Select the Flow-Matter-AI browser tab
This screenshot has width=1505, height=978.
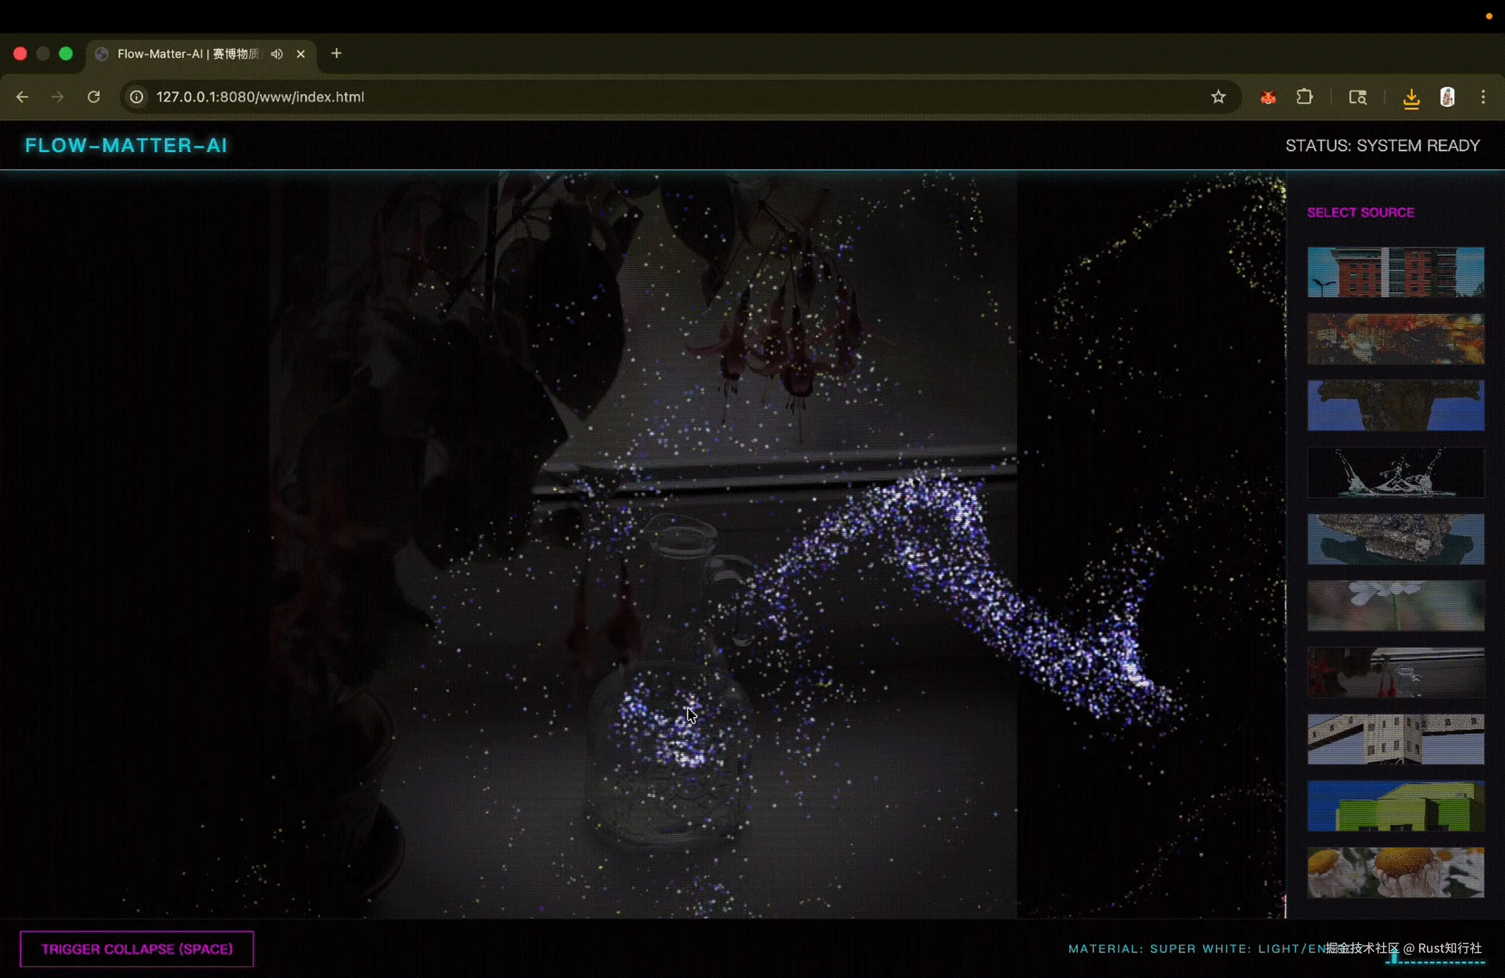[187, 54]
